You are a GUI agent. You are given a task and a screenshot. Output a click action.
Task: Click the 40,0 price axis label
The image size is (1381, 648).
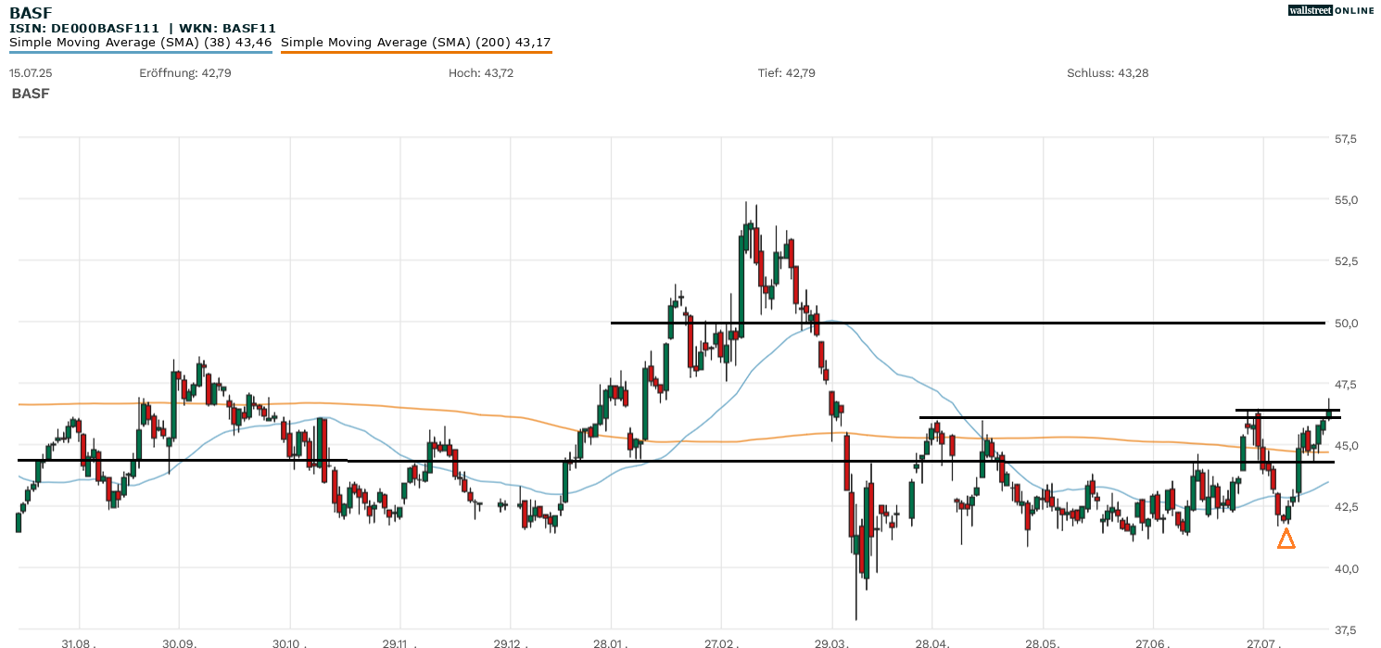pos(1345,568)
